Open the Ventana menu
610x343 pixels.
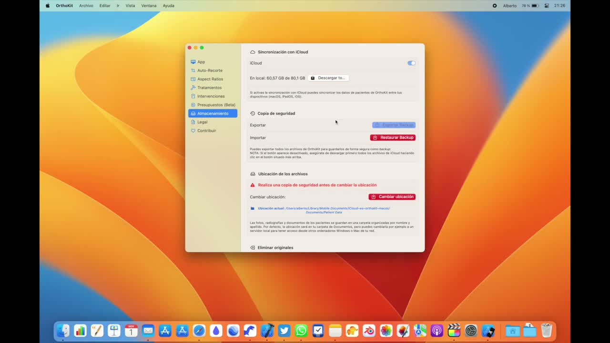click(149, 6)
